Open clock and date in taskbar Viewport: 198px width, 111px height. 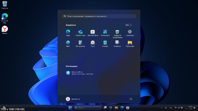pyautogui.click(x=190, y=108)
